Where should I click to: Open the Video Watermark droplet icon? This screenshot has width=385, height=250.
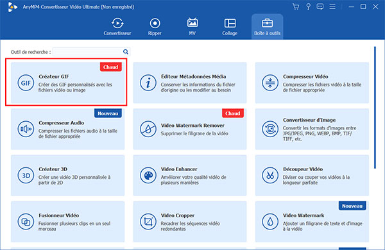pyautogui.click(x=270, y=222)
